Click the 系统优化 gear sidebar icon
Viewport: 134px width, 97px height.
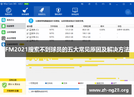pyautogui.click(x=3, y=20)
